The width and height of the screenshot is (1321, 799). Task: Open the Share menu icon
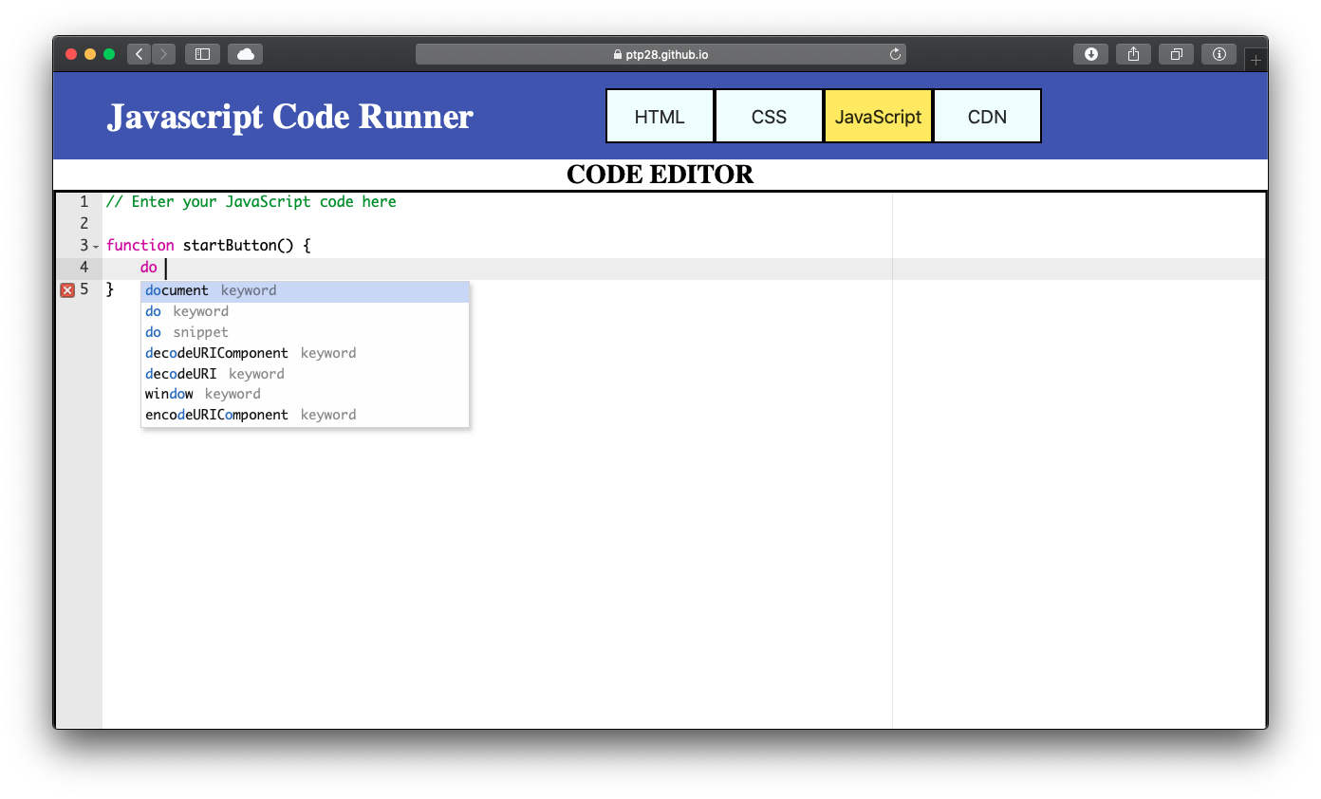click(x=1133, y=54)
